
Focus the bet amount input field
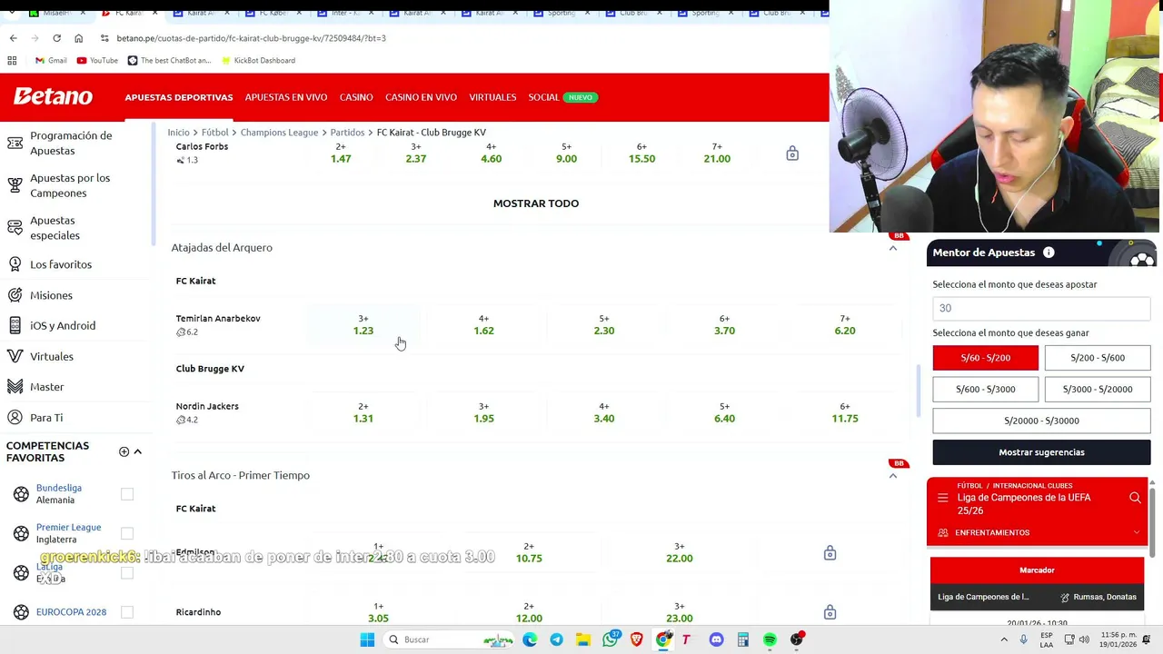(1041, 309)
